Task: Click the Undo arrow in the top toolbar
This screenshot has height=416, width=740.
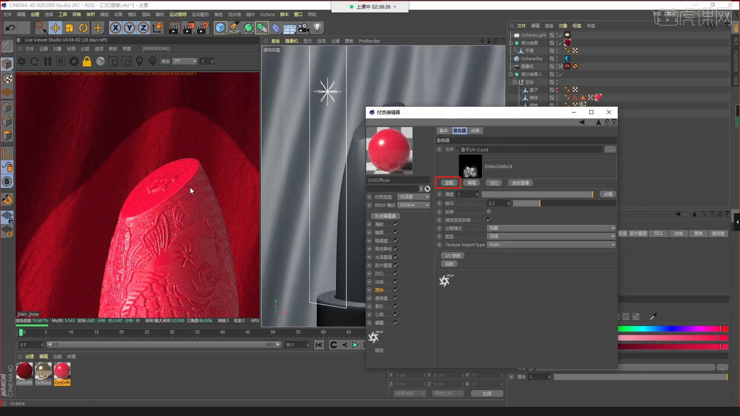Action: pos(10,28)
